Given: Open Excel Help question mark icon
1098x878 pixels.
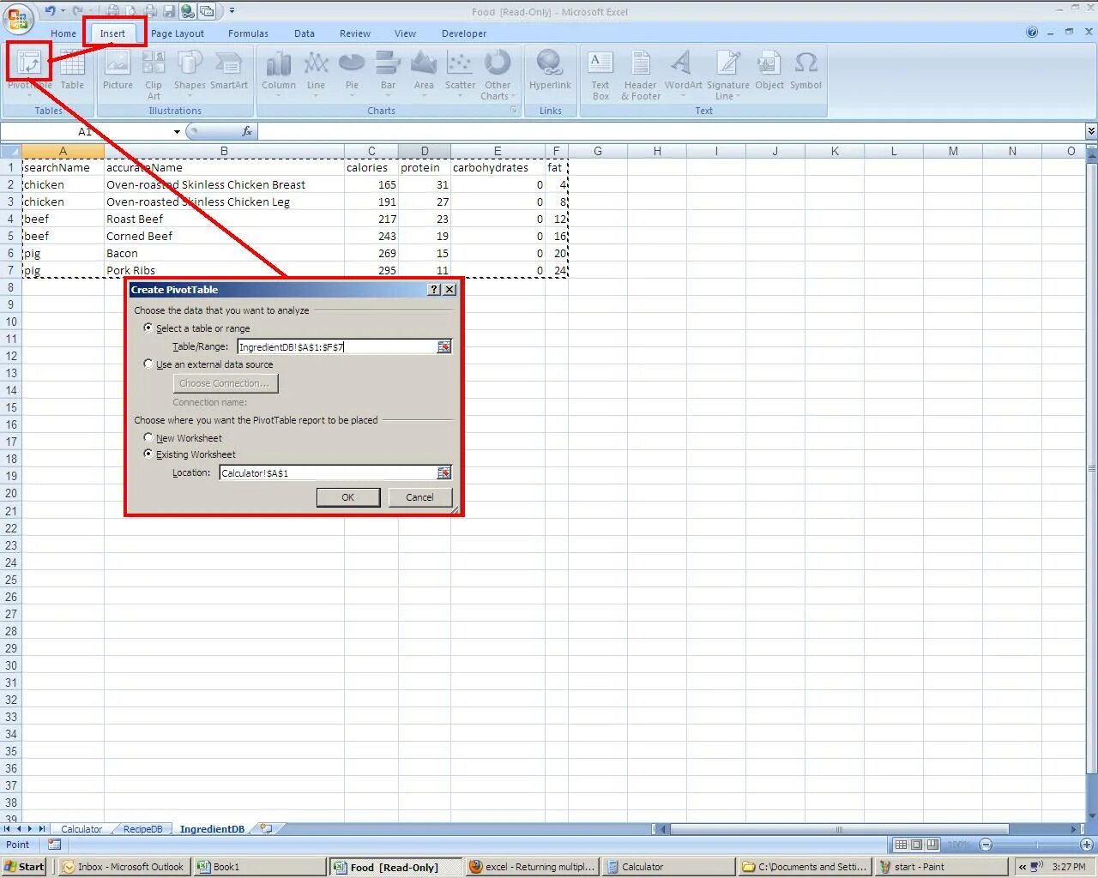Looking at the screenshot, I should [x=1032, y=32].
